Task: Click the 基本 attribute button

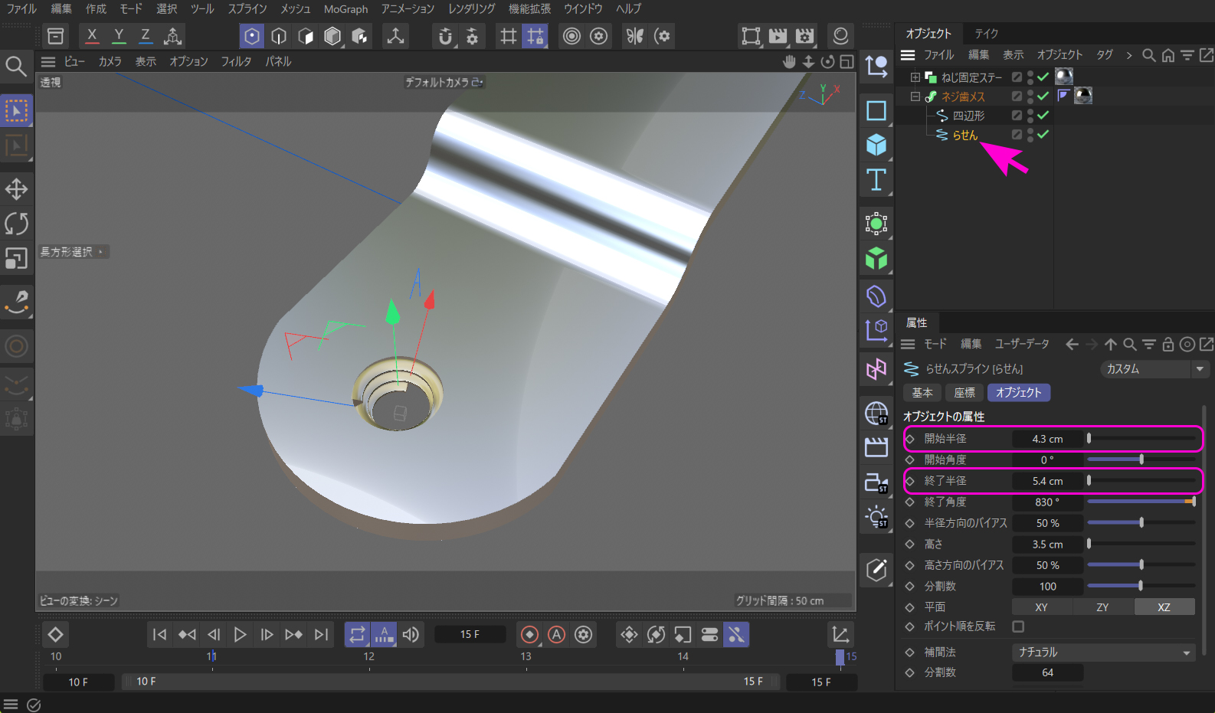Action: (x=922, y=393)
